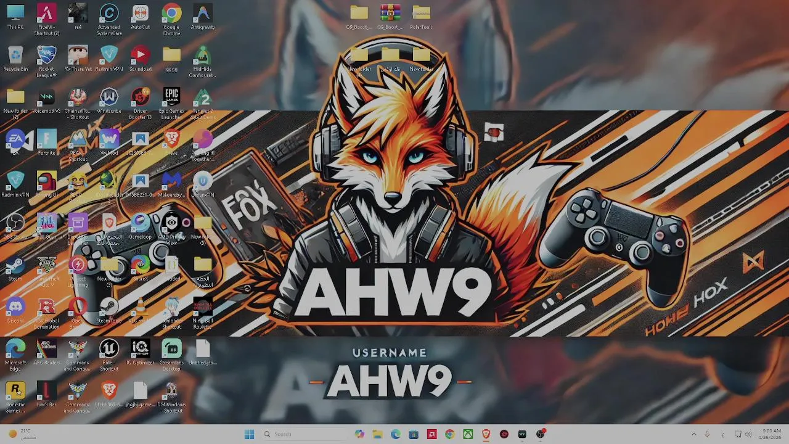Open the DS4Windows shortcut
Screen dimensions: 789x444
tap(171, 397)
